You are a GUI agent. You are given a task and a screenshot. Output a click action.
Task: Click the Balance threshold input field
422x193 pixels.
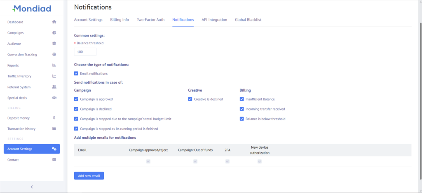click(85, 52)
